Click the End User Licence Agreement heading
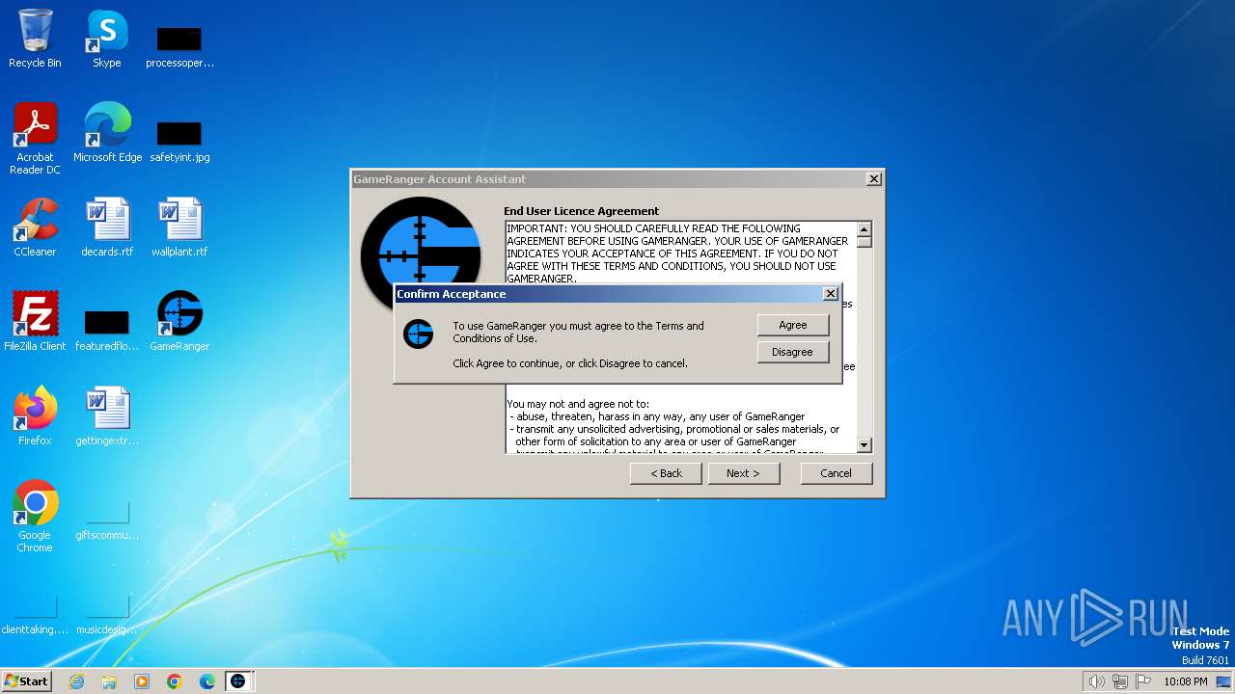Viewport: 1235px width, 694px height. pyautogui.click(x=581, y=211)
